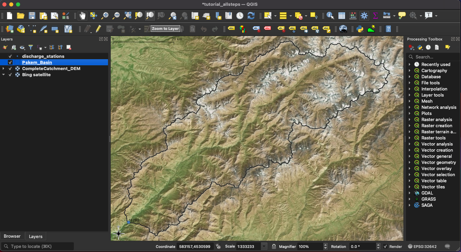This screenshot has width=461, height=252.
Task: Toggle the scale lock padlock icon
Action: (274, 246)
